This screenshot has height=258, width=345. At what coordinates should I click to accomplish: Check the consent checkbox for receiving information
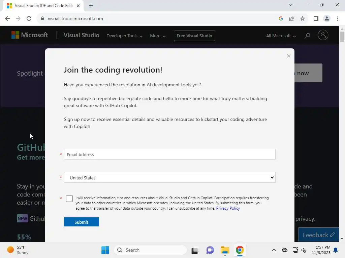point(69,198)
